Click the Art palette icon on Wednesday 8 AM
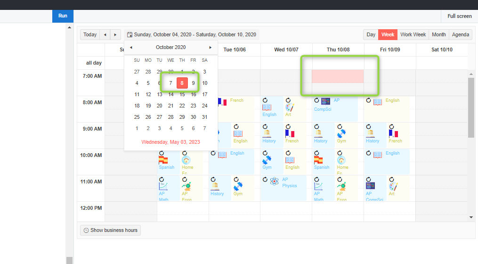 [290, 107]
